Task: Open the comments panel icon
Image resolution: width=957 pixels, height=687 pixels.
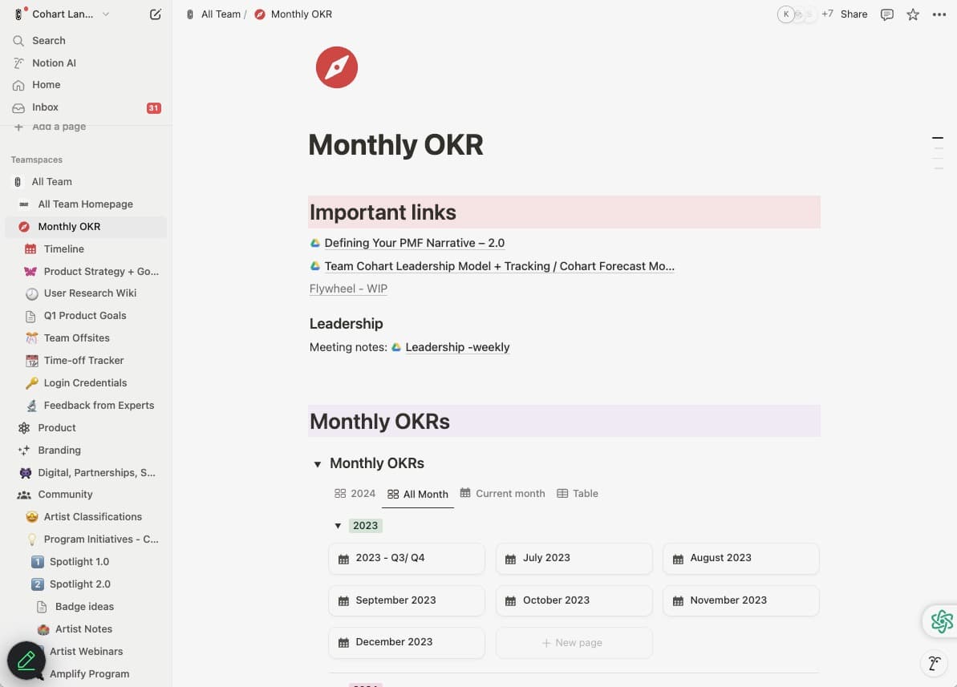Action: pyautogui.click(x=886, y=14)
